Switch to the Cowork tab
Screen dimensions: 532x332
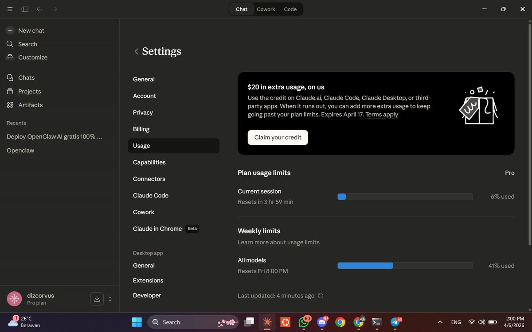[x=266, y=9]
